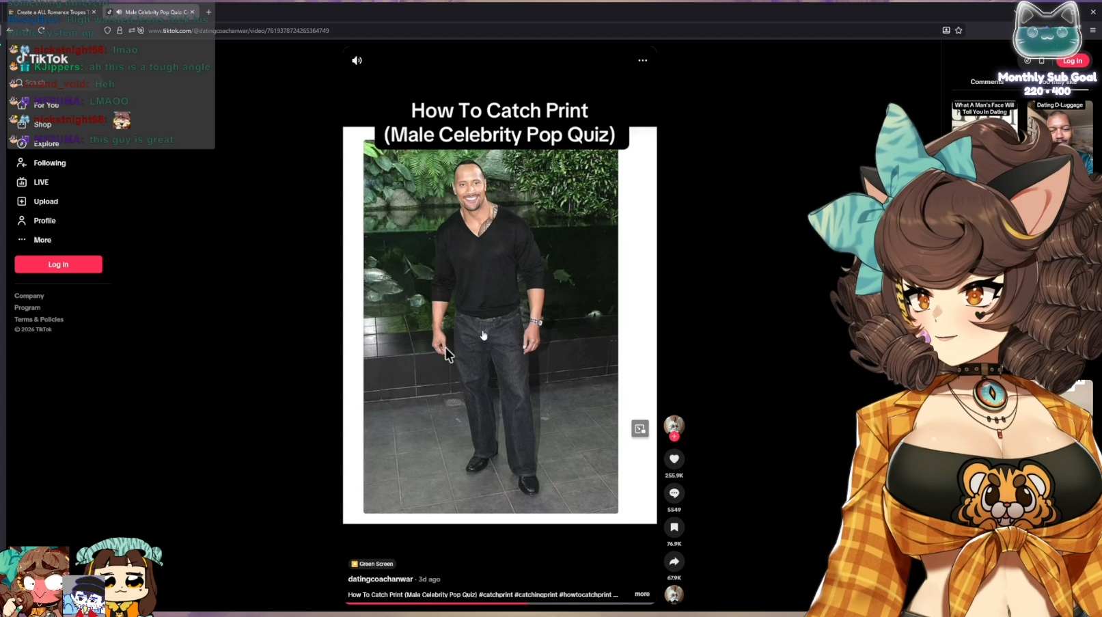Open the #howtocatchprint hashtag
The width and height of the screenshot is (1102, 617).
coord(586,594)
